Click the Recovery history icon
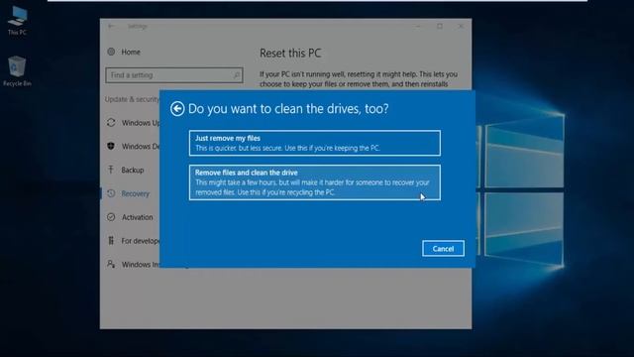The image size is (634, 357). coord(111,193)
